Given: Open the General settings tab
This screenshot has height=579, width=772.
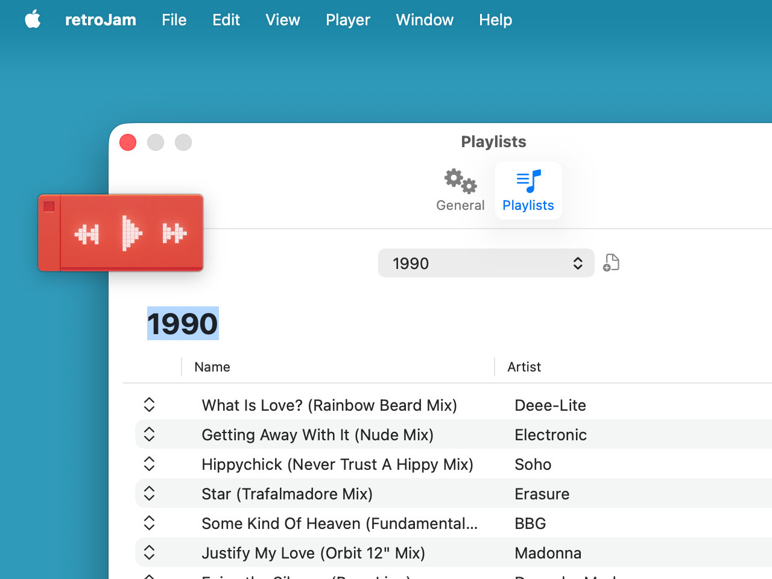Looking at the screenshot, I should (460, 191).
